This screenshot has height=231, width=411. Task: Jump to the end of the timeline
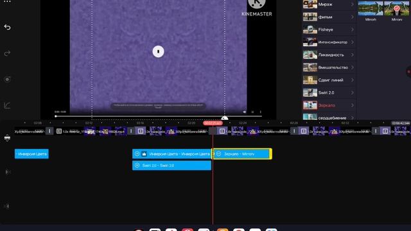[x=7, y=207]
